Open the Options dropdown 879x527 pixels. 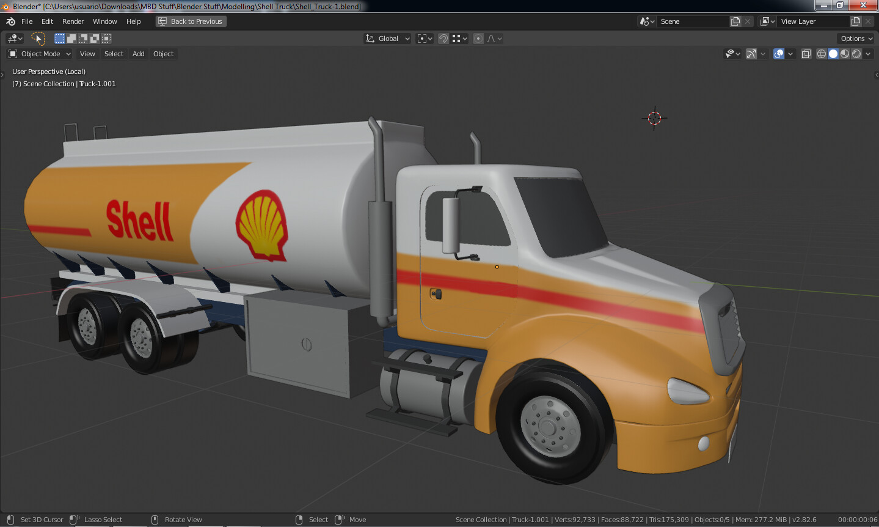(x=856, y=39)
